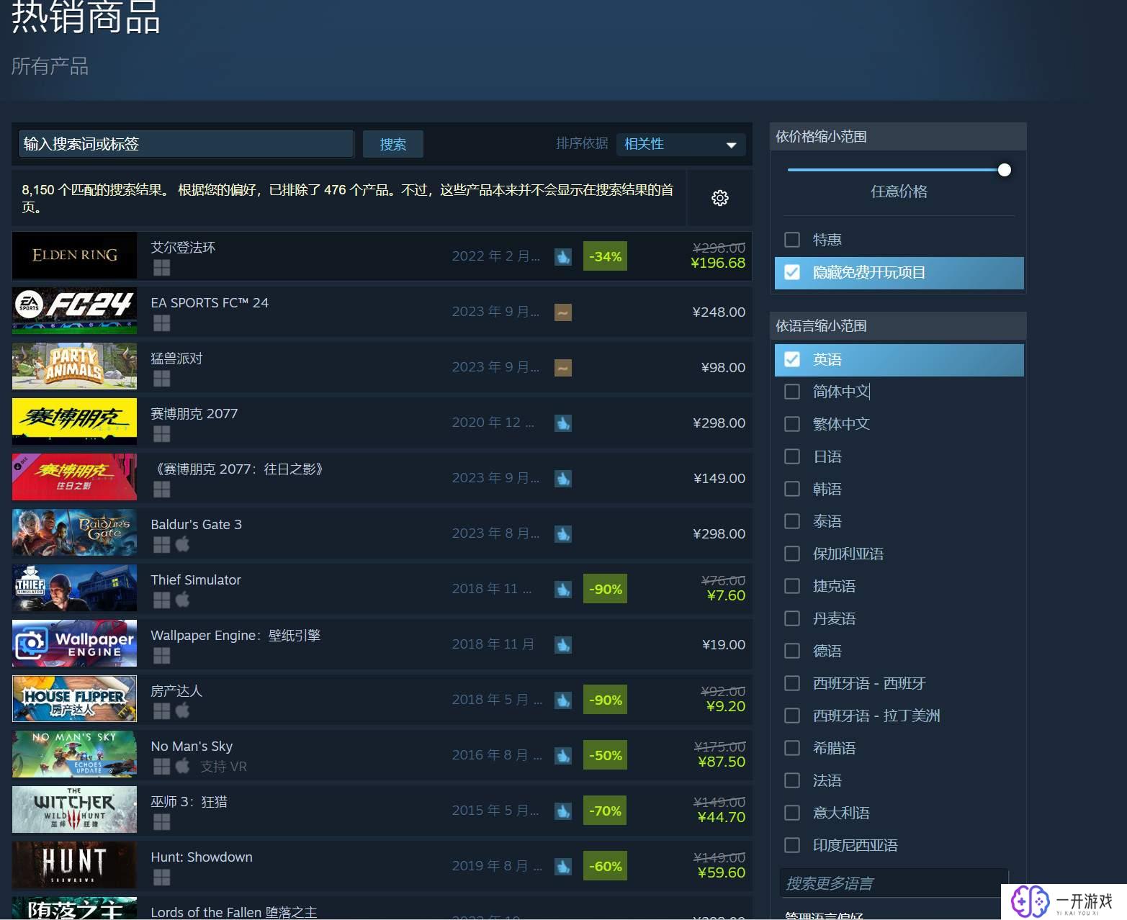Open the Wallpaper Engine：壁纸引擎 listing
Viewport: 1127px width, 920px height.
click(x=235, y=636)
